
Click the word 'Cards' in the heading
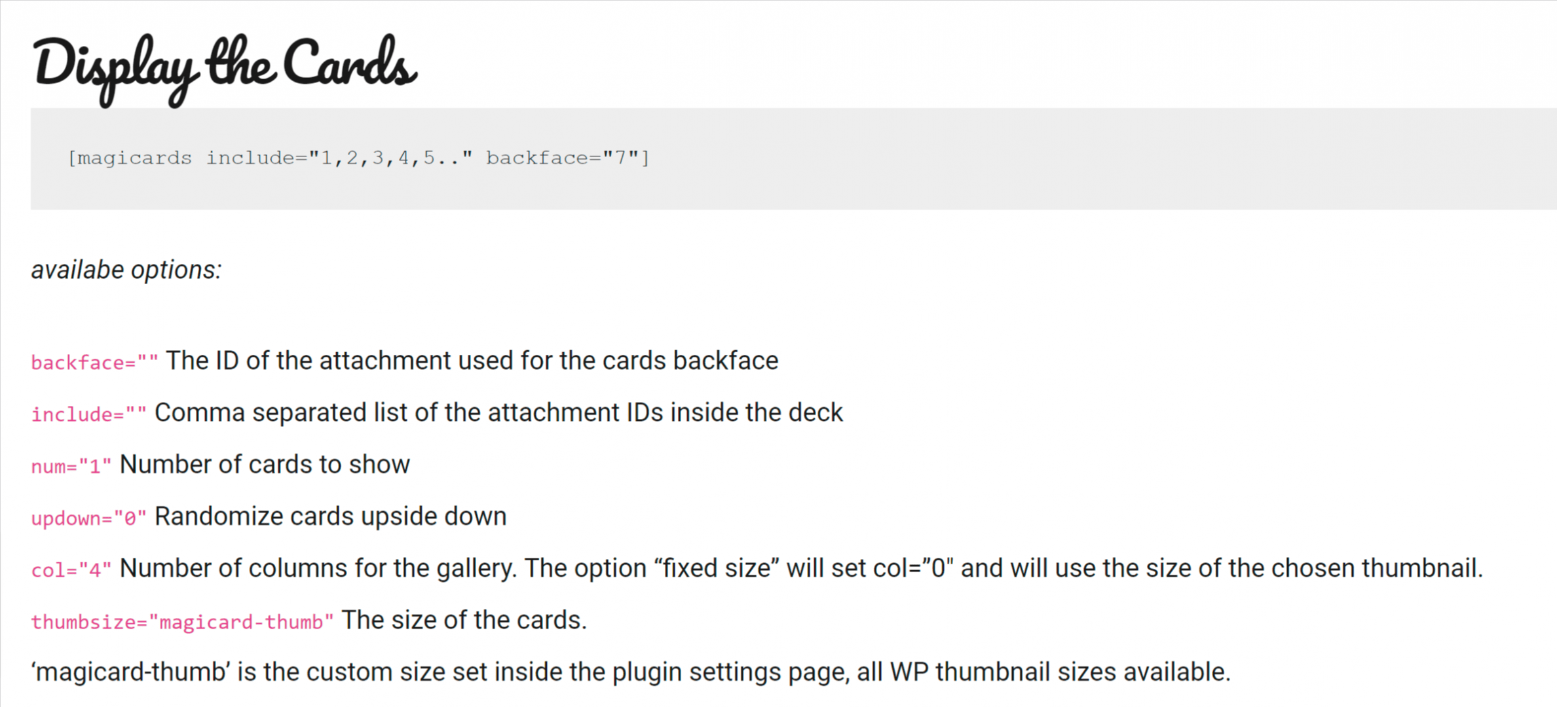(x=350, y=63)
